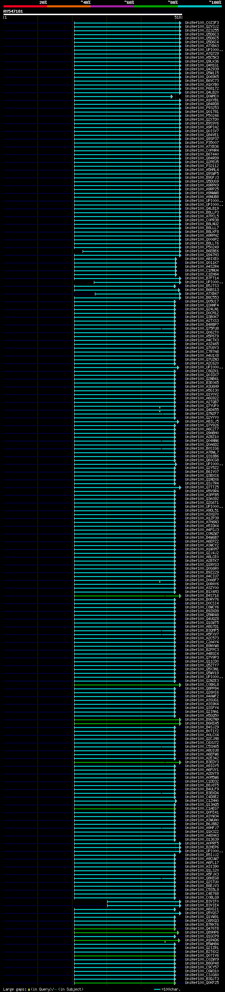Image resolution: width=225 pixels, height=992 pixels.
Task: Click the short alignment bar of B3VIF0
Action: click(x=144, y=902)
